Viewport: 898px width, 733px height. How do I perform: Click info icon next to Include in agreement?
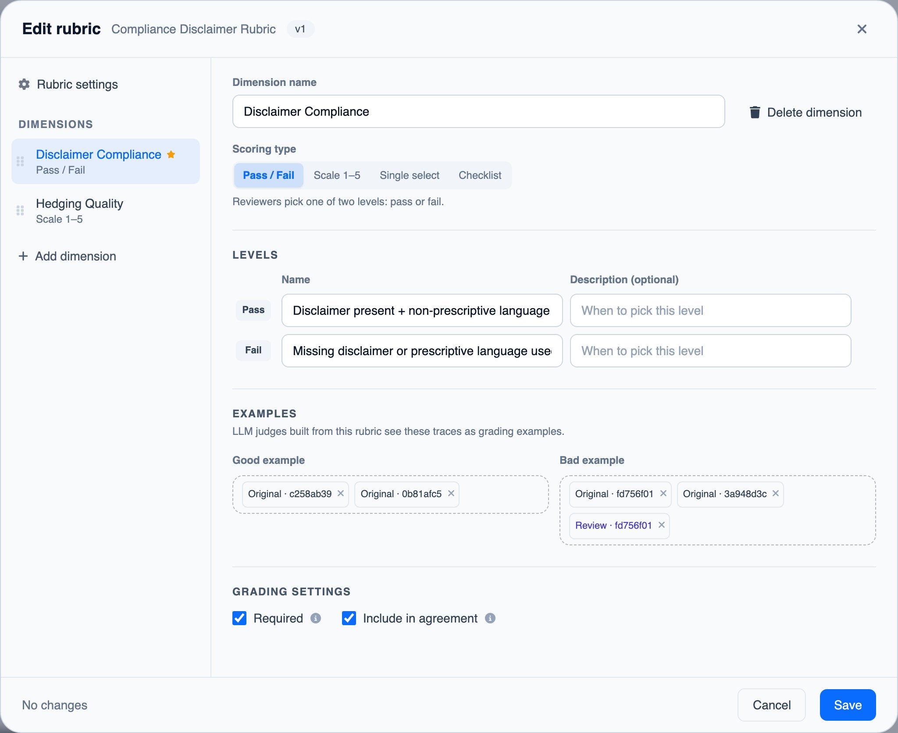[490, 618]
